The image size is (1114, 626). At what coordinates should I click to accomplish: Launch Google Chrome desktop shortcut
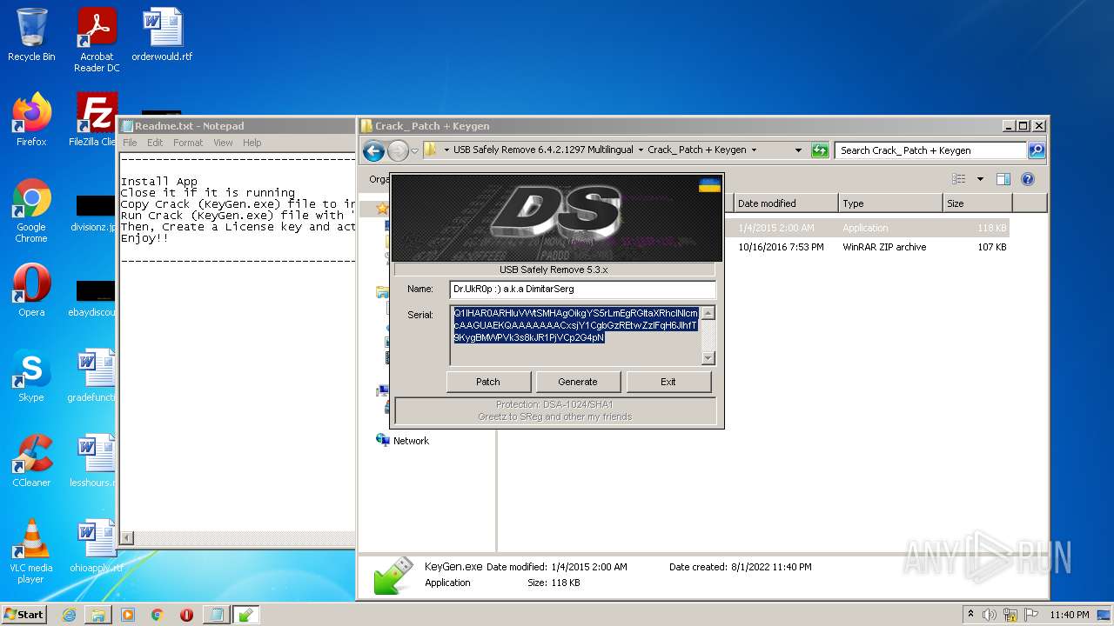tap(31, 210)
